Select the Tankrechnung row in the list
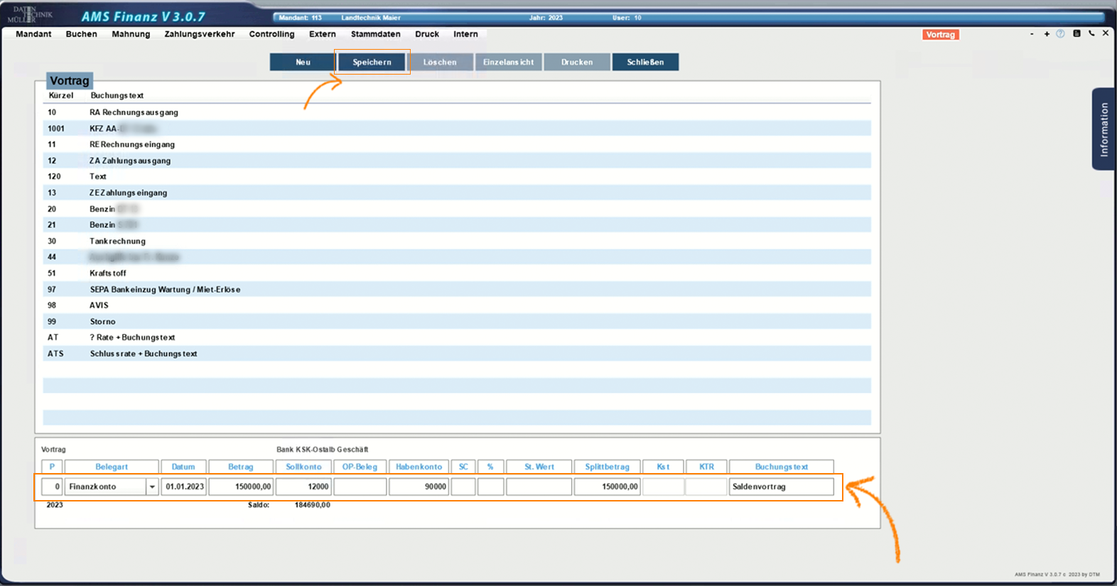Image resolution: width=1117 pixels, height=586 pixels. point(117,241)
